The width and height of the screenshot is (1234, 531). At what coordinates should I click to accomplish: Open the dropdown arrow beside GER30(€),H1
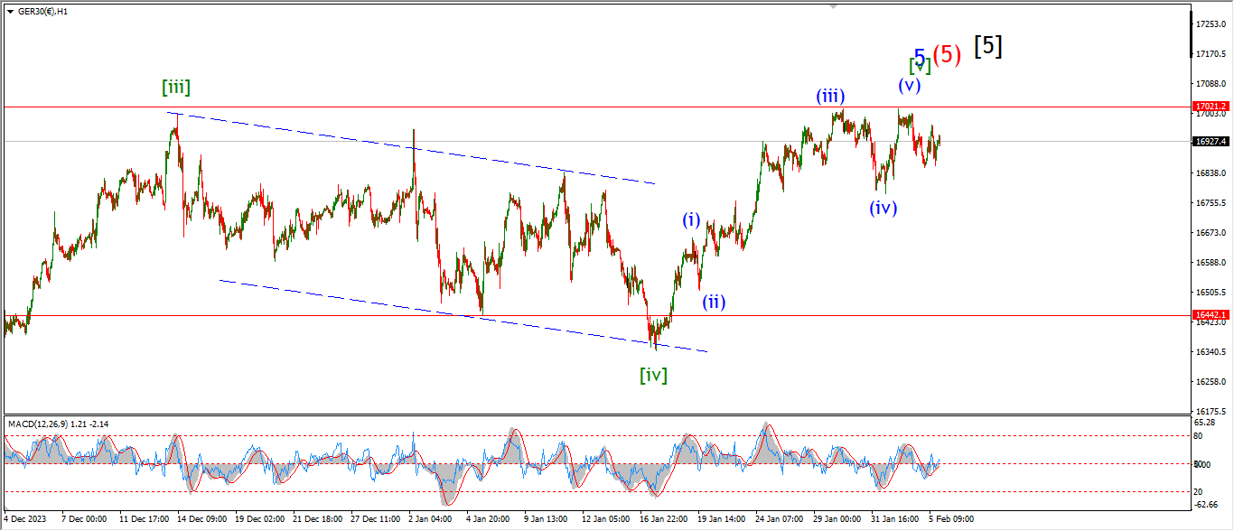[x=8, y=9]
